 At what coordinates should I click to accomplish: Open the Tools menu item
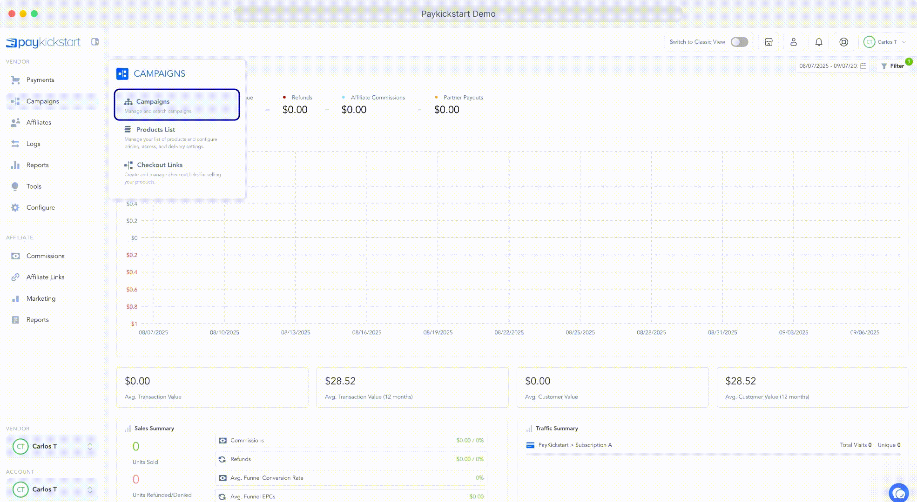coord(53,186)
